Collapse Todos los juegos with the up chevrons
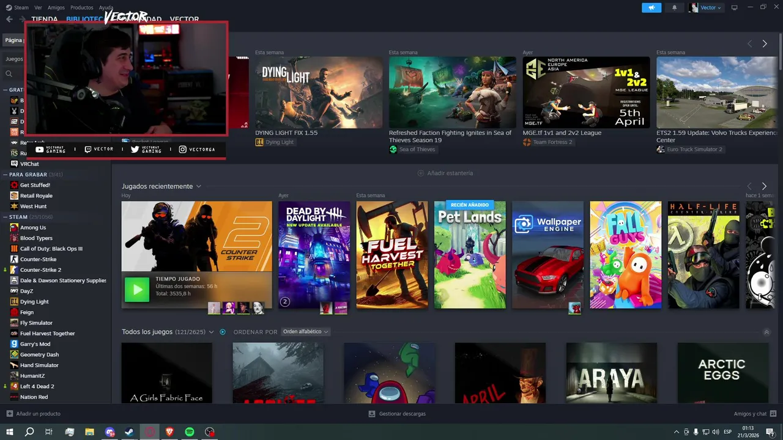 coord(766,332)
